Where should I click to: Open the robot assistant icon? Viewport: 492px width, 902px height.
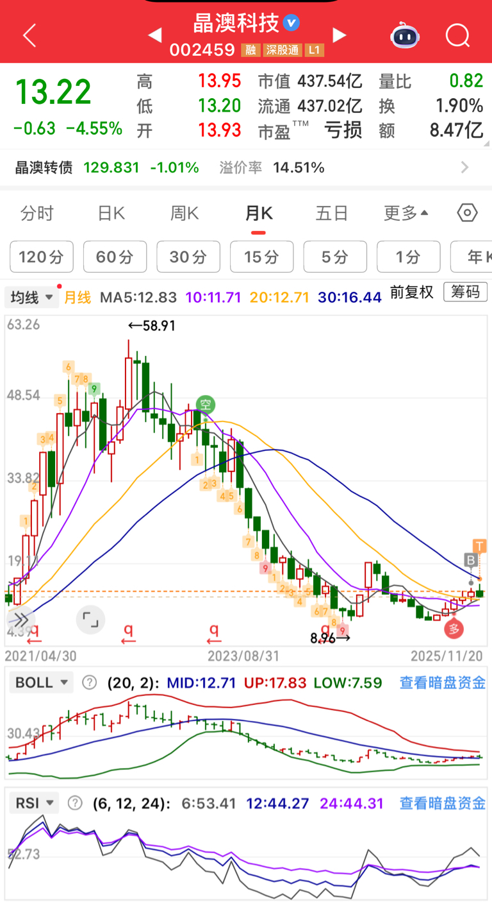[x=405, y=35]
